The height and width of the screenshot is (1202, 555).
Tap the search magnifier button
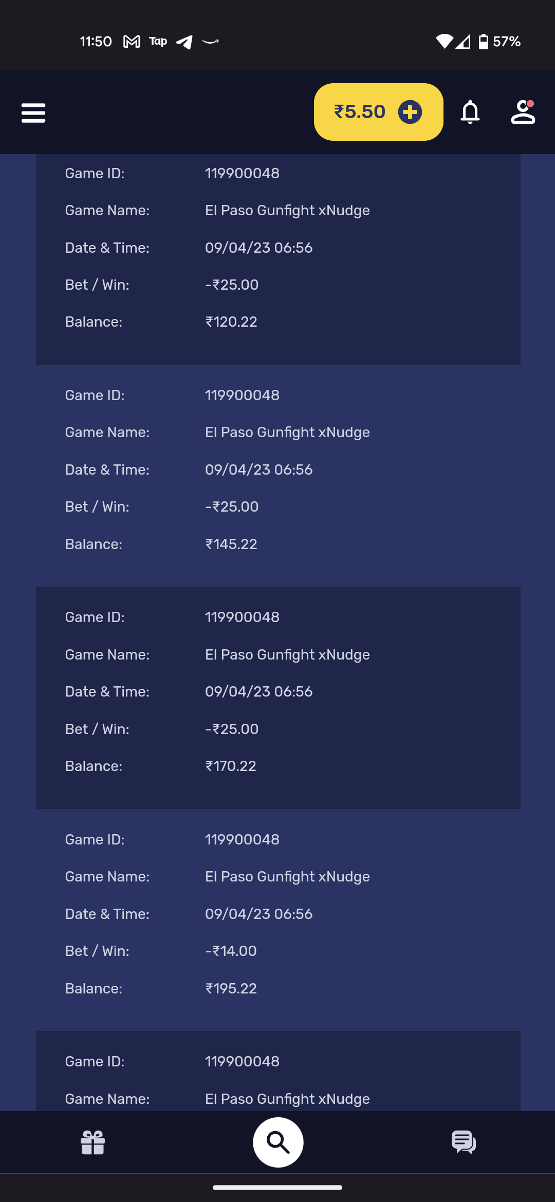click(x=278, y=1142)
